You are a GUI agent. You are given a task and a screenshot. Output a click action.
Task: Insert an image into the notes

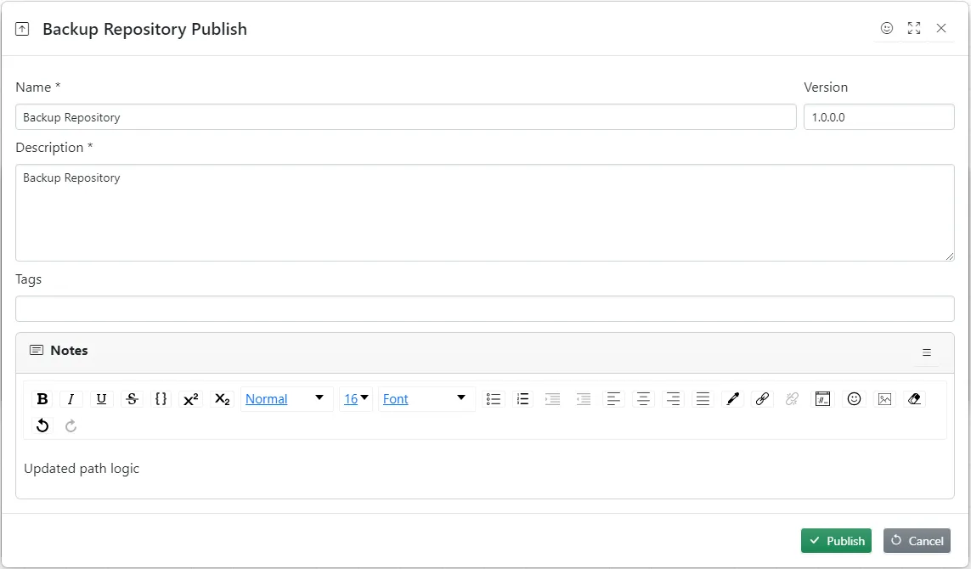884,398
